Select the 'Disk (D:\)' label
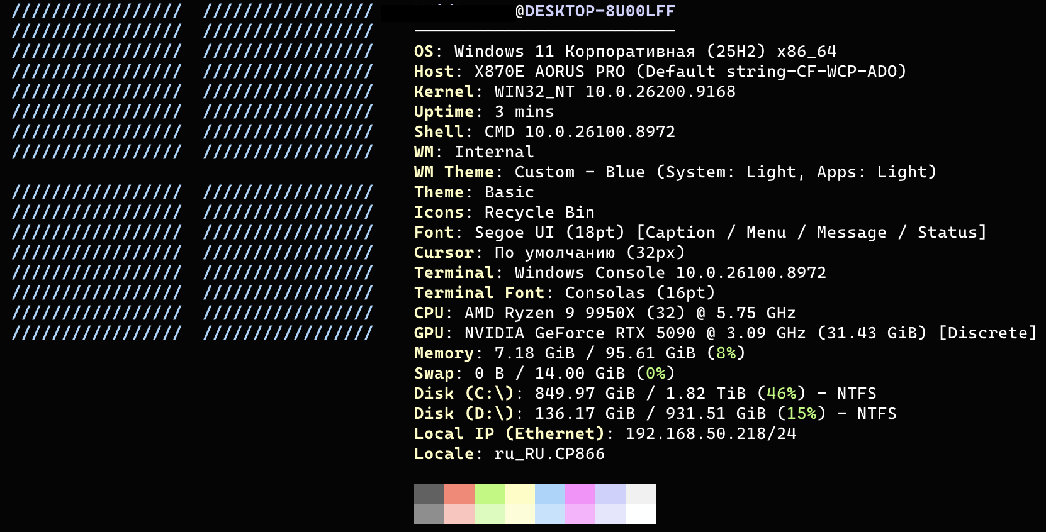Screen dimensions: 1046x532 coord(464,414)
